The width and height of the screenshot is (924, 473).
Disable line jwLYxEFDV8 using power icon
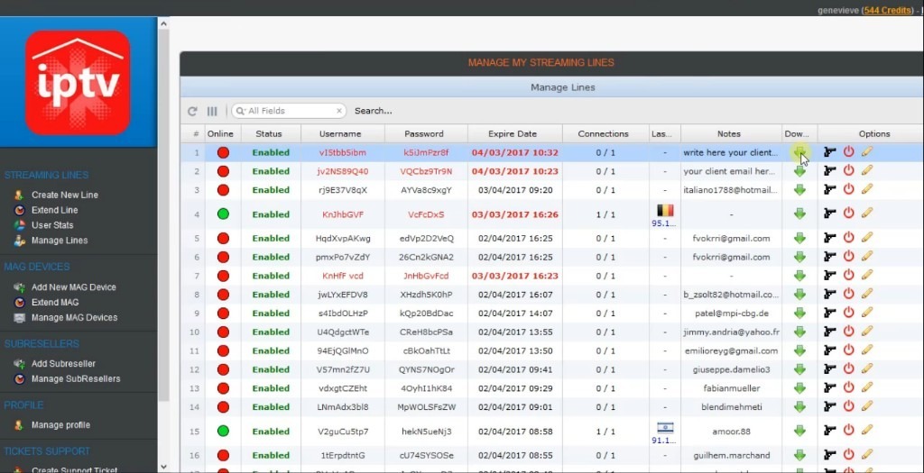point(849,295)
